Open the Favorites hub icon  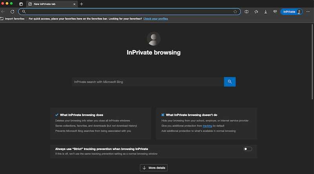(x=256, y=12)
